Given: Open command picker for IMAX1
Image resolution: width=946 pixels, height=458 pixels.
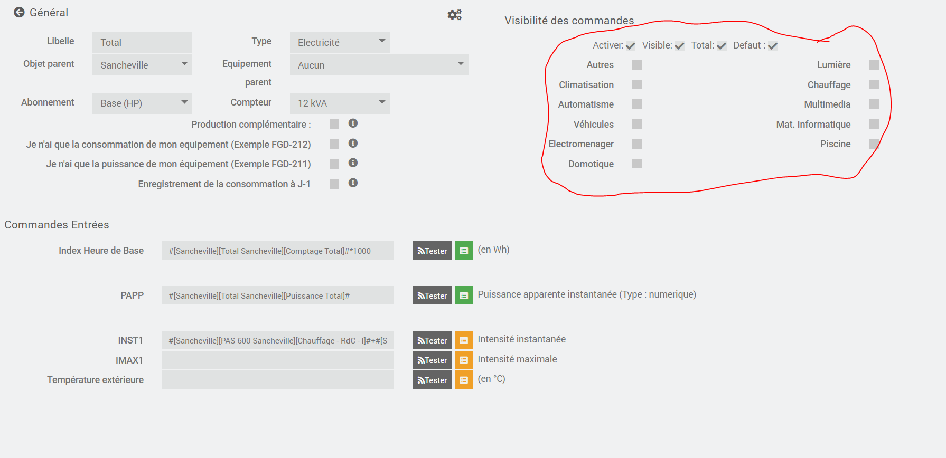Looking at the screenshot, I should pyautogui.click(x=464, y=360).
